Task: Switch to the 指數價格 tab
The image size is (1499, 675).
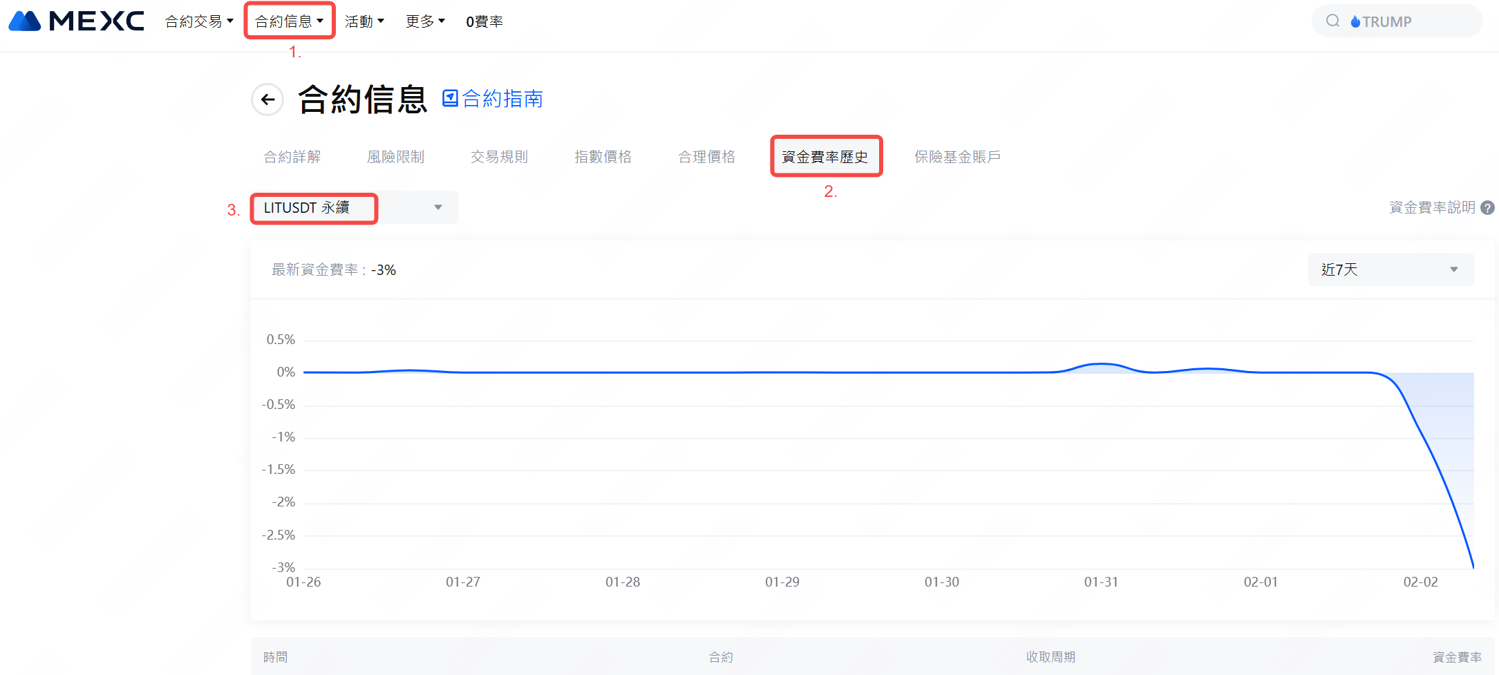Action: point(603,157)
